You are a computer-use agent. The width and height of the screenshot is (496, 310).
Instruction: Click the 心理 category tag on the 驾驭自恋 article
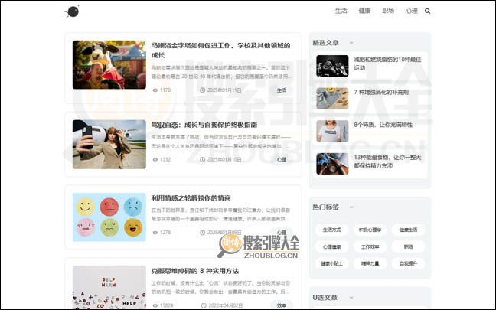282,159
